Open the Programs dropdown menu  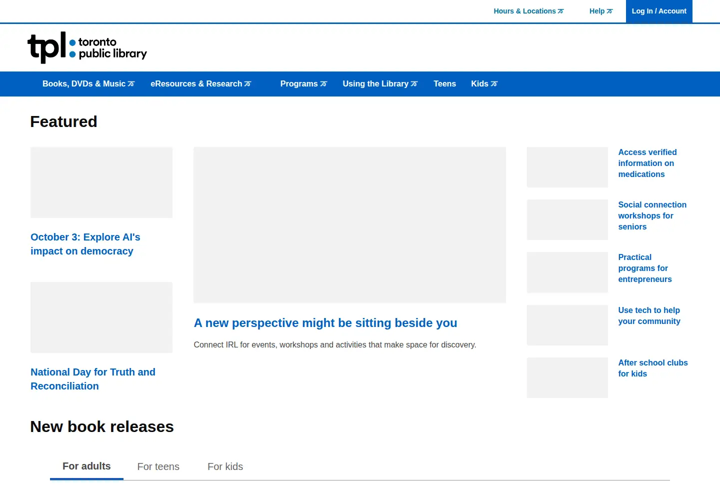pyautogui.click(x=303, y=84)
